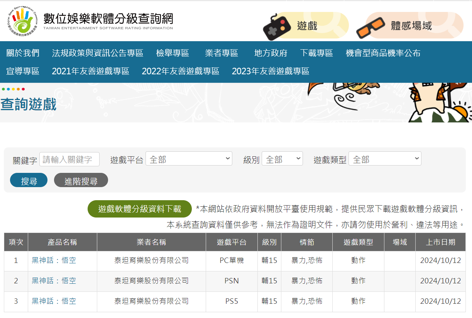Click 泰坦育樂股份有限公司 in row 3
The height and width of the screenshot is (318, 472).
pos(151,301)
